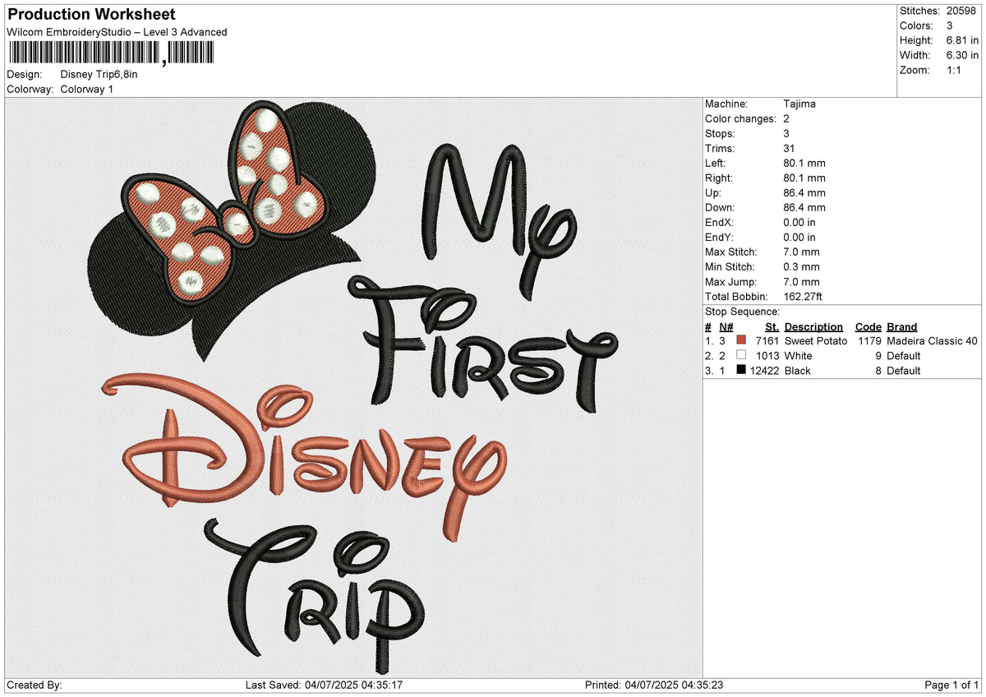
Task: Select the "Code" column header
Action: click(x=868, y=326)
